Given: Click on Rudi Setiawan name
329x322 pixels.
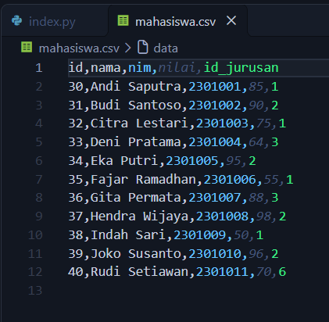Looking at the screenshot, I should pos(139,272).
